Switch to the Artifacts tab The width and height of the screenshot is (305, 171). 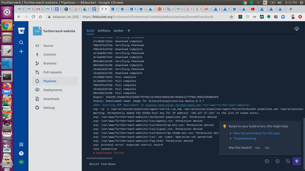tap(104, 31)
